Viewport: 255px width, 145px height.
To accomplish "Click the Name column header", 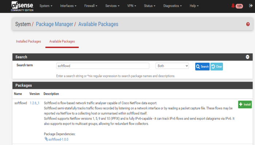I will pos(18,94).
